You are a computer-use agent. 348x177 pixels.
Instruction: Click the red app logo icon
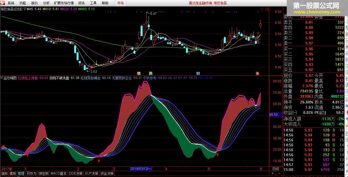pyautogui.click(x=3, y=3)
